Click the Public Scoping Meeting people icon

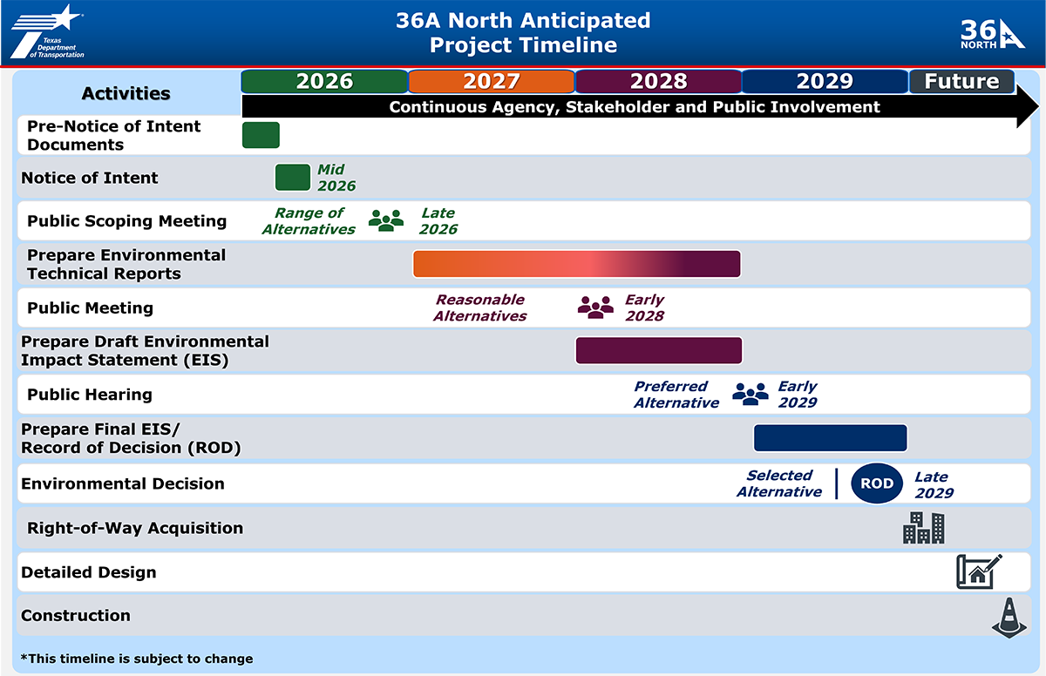(x=386, y=220)
